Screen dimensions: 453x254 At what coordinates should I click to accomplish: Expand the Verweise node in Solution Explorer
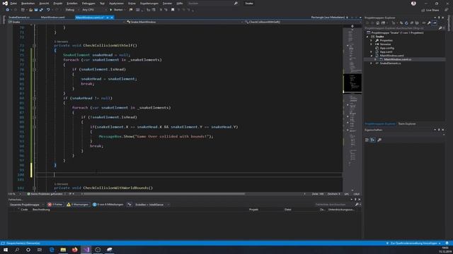371,44
